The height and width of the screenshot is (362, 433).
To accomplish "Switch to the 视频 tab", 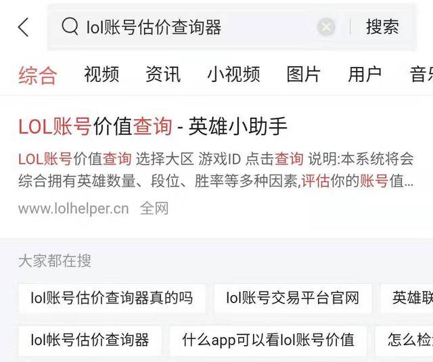I will tap(101, 74).
